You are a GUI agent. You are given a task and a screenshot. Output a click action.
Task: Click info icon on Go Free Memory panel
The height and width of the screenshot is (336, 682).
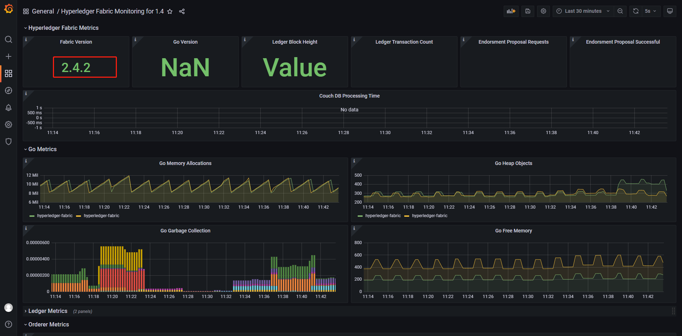pos(354,228)
